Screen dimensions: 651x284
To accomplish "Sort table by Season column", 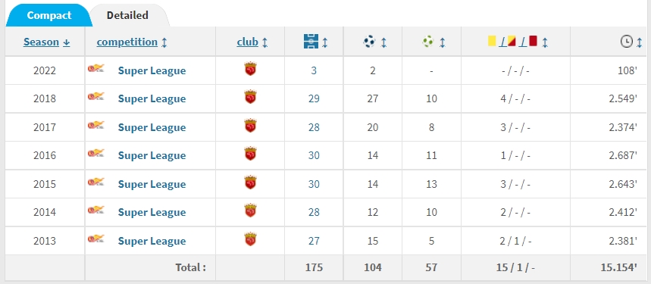I will (x=46, y=42).
